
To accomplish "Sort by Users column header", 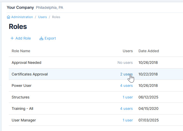I will coord(128,51).
